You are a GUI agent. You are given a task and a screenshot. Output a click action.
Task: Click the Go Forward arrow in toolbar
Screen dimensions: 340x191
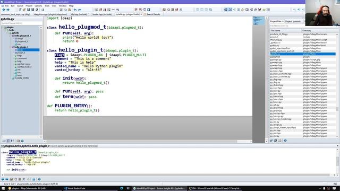tap(8, 10)
